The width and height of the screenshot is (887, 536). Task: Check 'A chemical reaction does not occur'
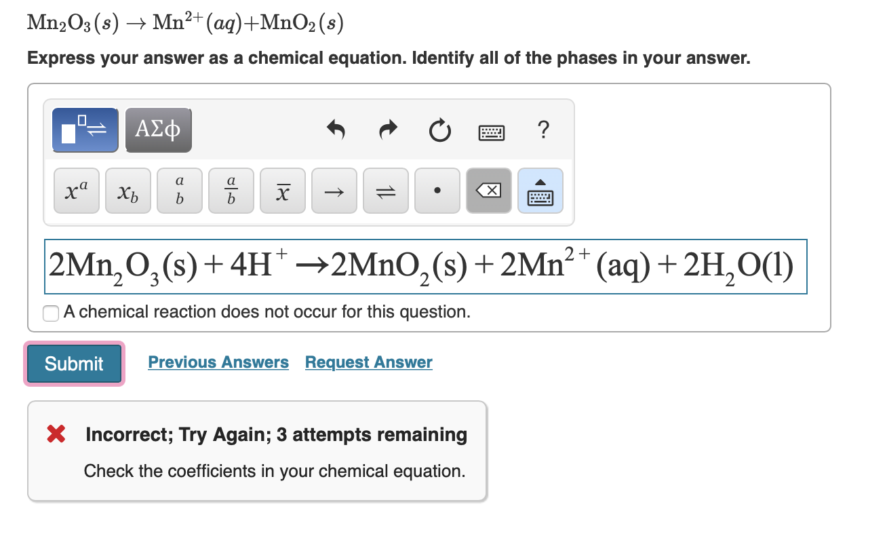click(51, 313)
